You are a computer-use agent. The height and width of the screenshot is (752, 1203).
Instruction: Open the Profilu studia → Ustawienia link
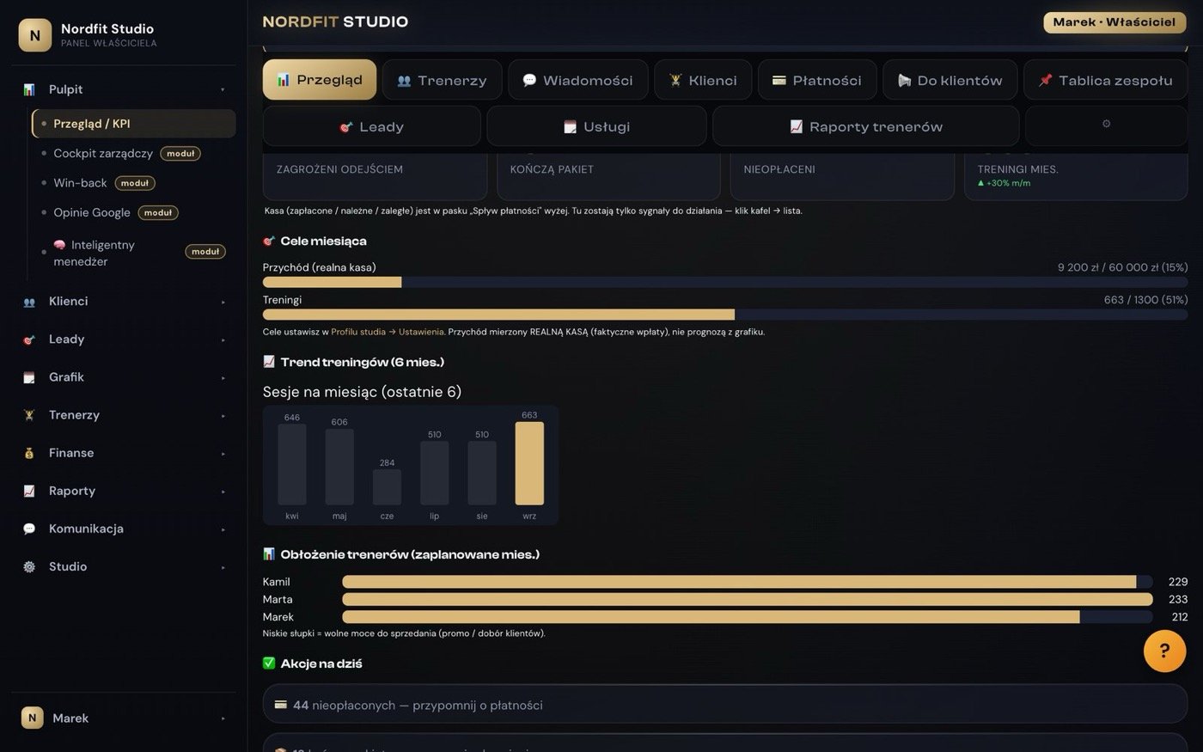388,332
